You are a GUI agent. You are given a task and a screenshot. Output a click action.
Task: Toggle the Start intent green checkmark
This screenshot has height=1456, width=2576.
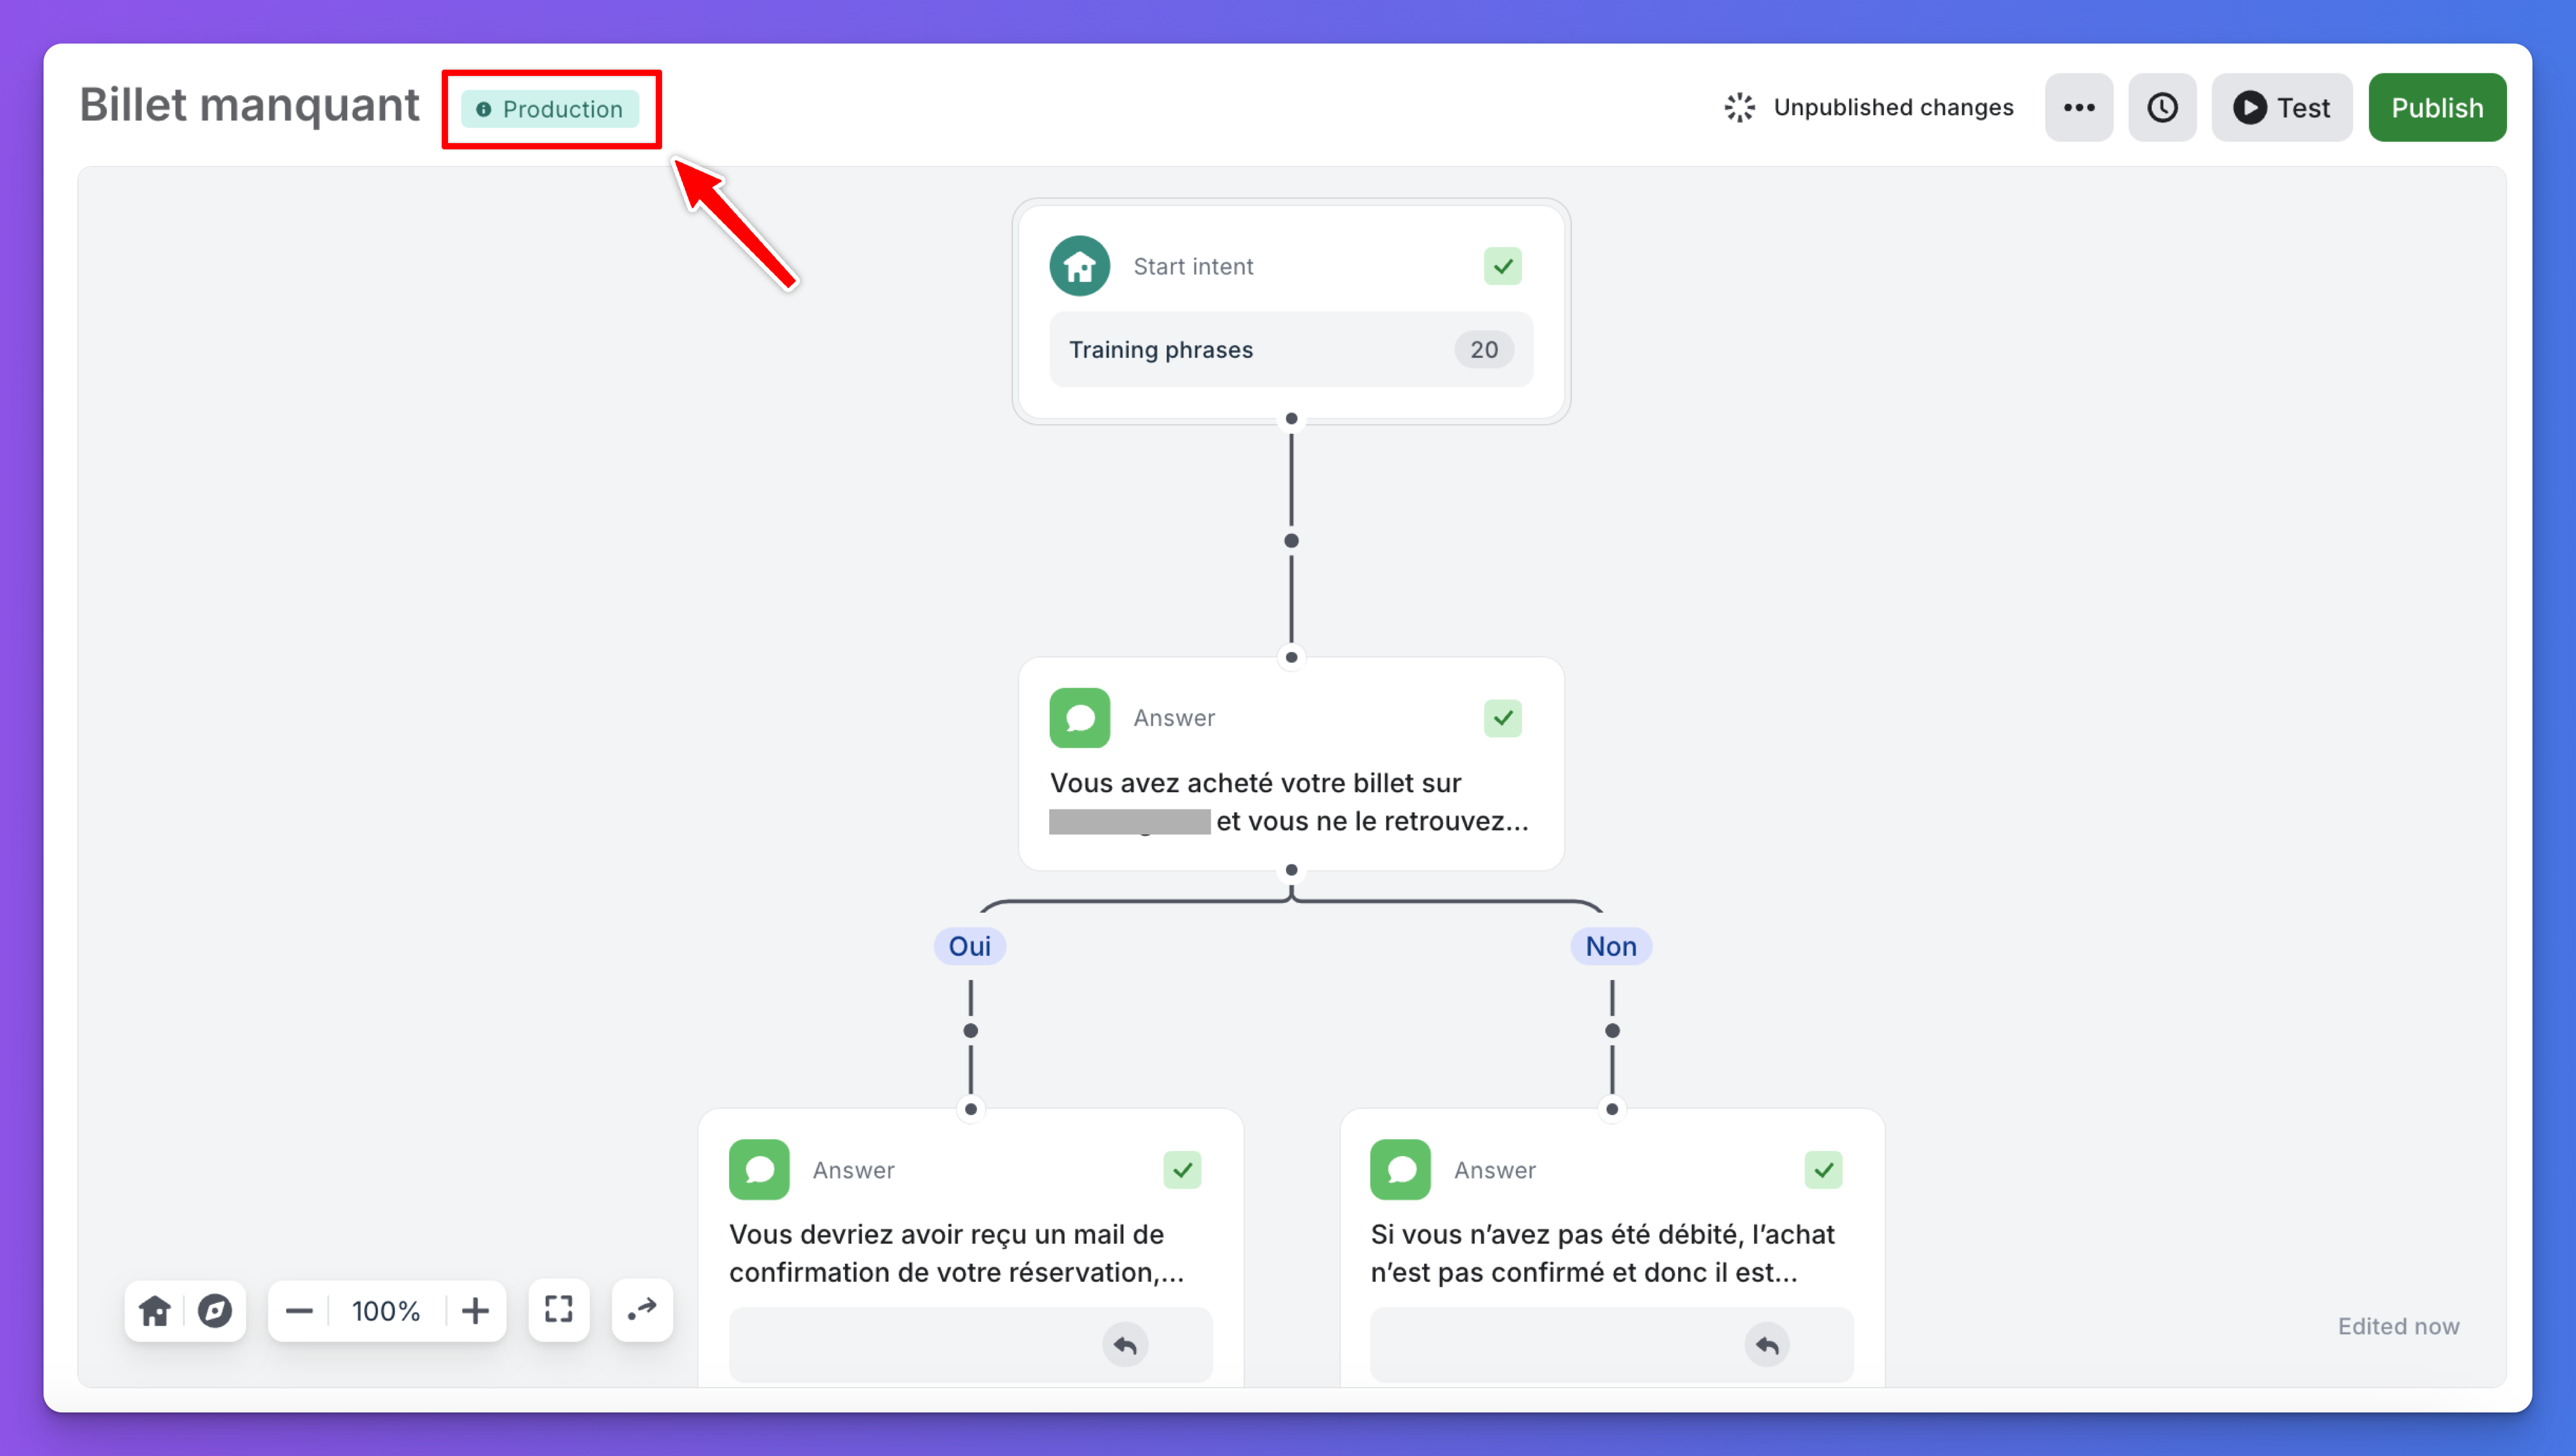(1502, 266)
